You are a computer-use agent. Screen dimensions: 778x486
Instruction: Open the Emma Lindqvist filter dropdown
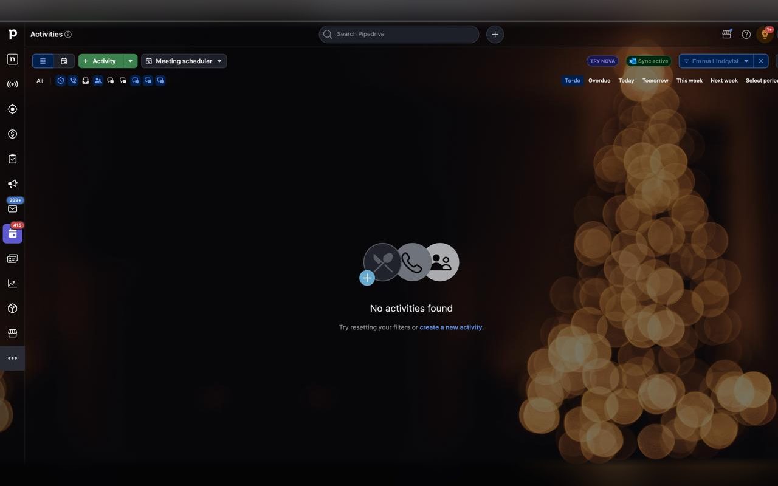716,61
